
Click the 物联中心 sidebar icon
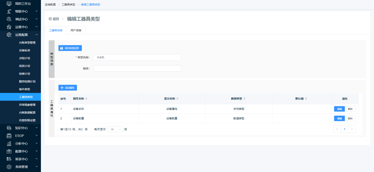point(9,11)
